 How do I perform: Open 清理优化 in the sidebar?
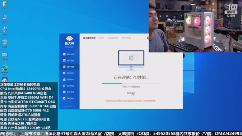coord(69,79)
